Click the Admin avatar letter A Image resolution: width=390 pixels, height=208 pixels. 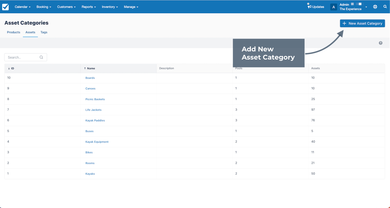tap(334, 7)
